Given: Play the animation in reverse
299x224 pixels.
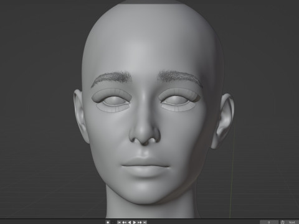Looking at the screenshot, I should pyautogui.click(x=130, y=222).
